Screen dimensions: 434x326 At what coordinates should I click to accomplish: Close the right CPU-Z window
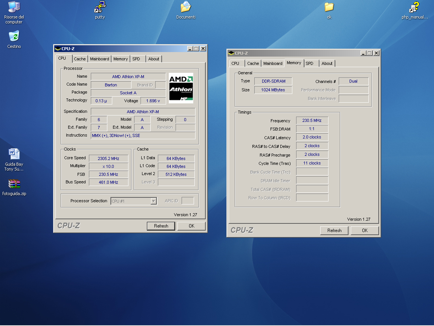click(376, 53)
